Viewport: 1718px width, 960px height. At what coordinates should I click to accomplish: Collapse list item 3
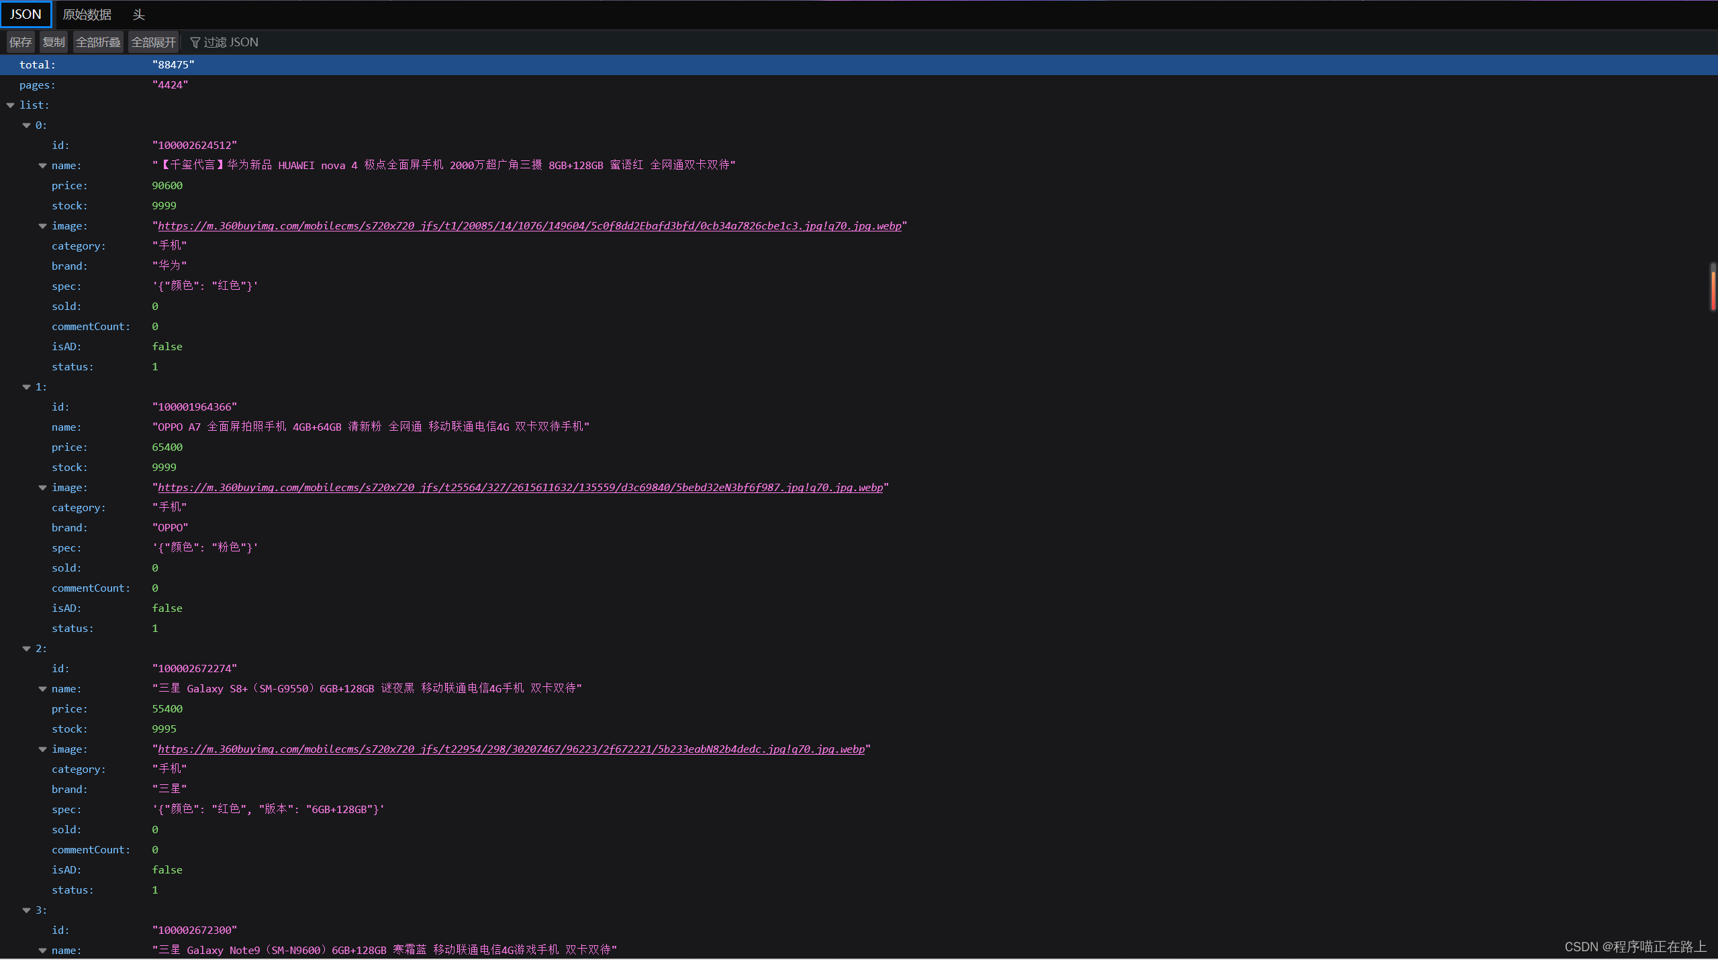pos(27,910)
